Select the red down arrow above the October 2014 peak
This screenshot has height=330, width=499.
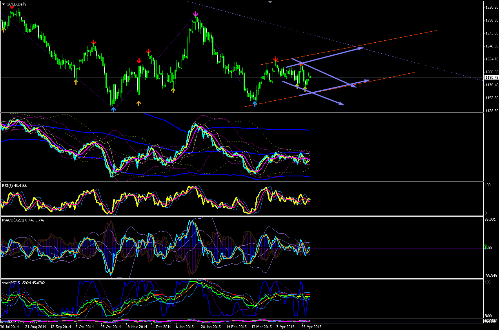tap(93, 42)
